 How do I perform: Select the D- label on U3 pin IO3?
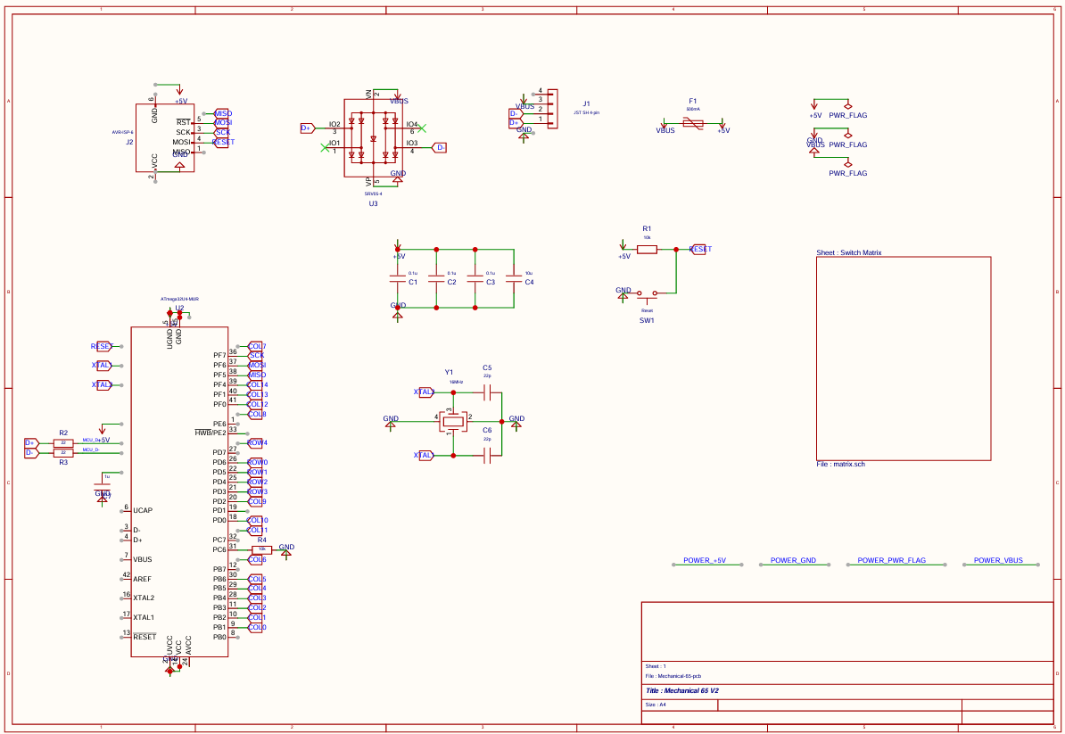click(x=440, y=147)
